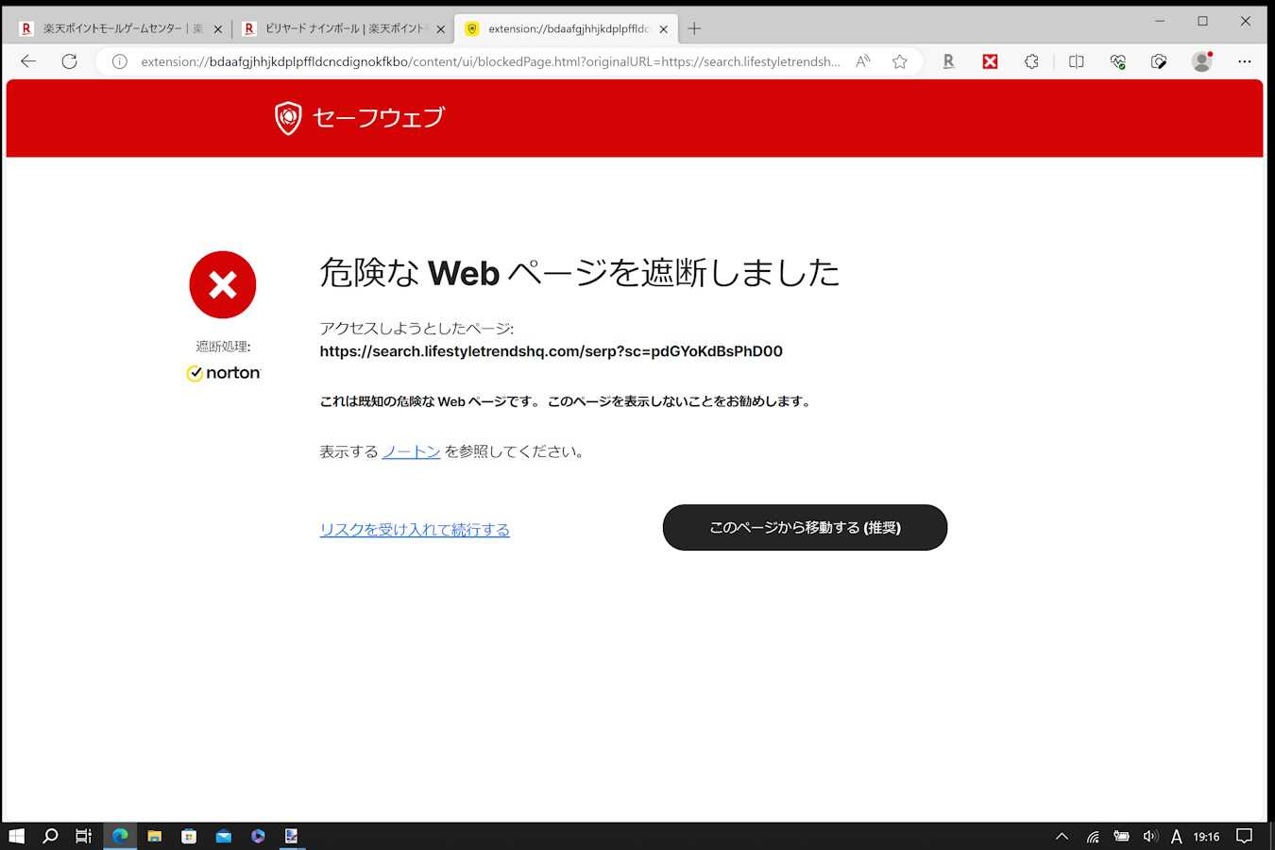The width and height of the screenshot is (1275, 850).
Task: Click リスクを受け入れて続行する link
Action: [x=415, y=530]
